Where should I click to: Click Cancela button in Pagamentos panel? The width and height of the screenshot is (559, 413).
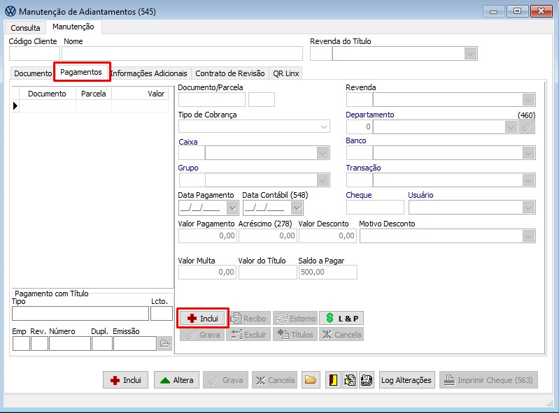(x=341, y=335)
